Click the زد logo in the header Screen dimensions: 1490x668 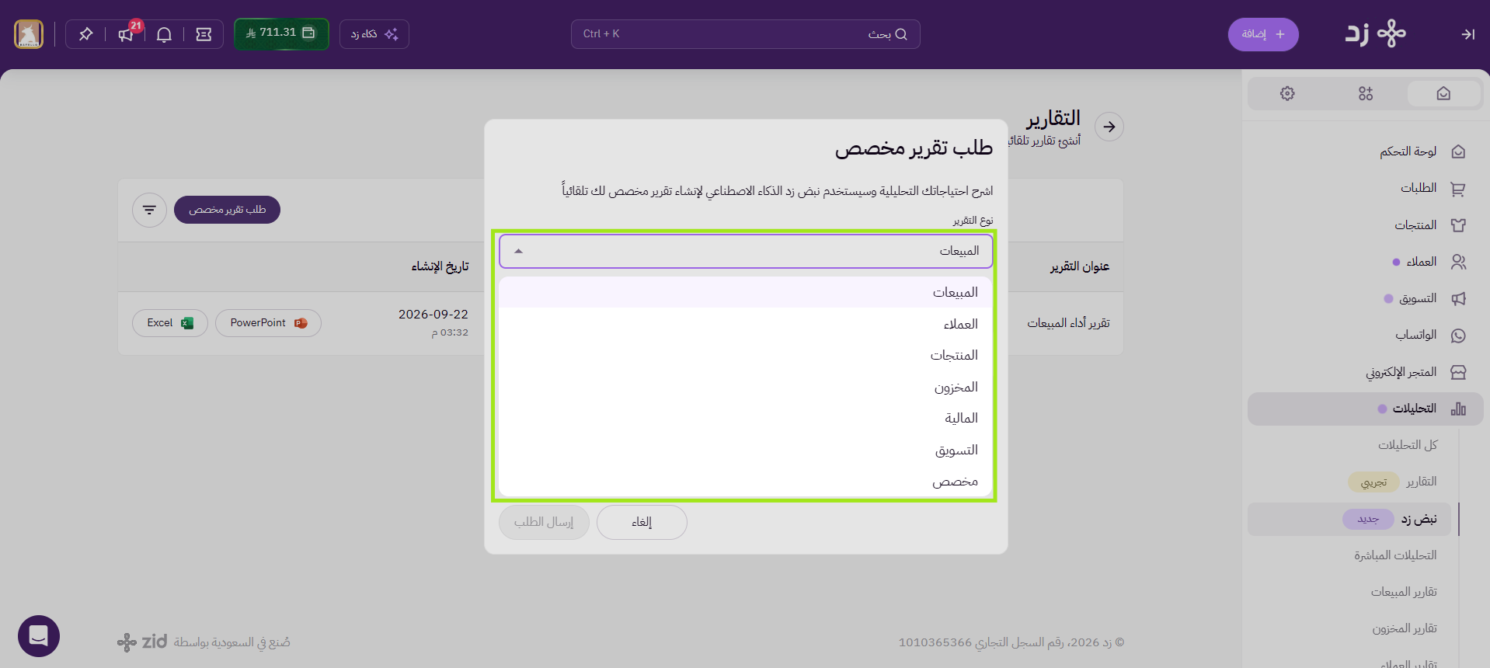[x=1376, y=34]
